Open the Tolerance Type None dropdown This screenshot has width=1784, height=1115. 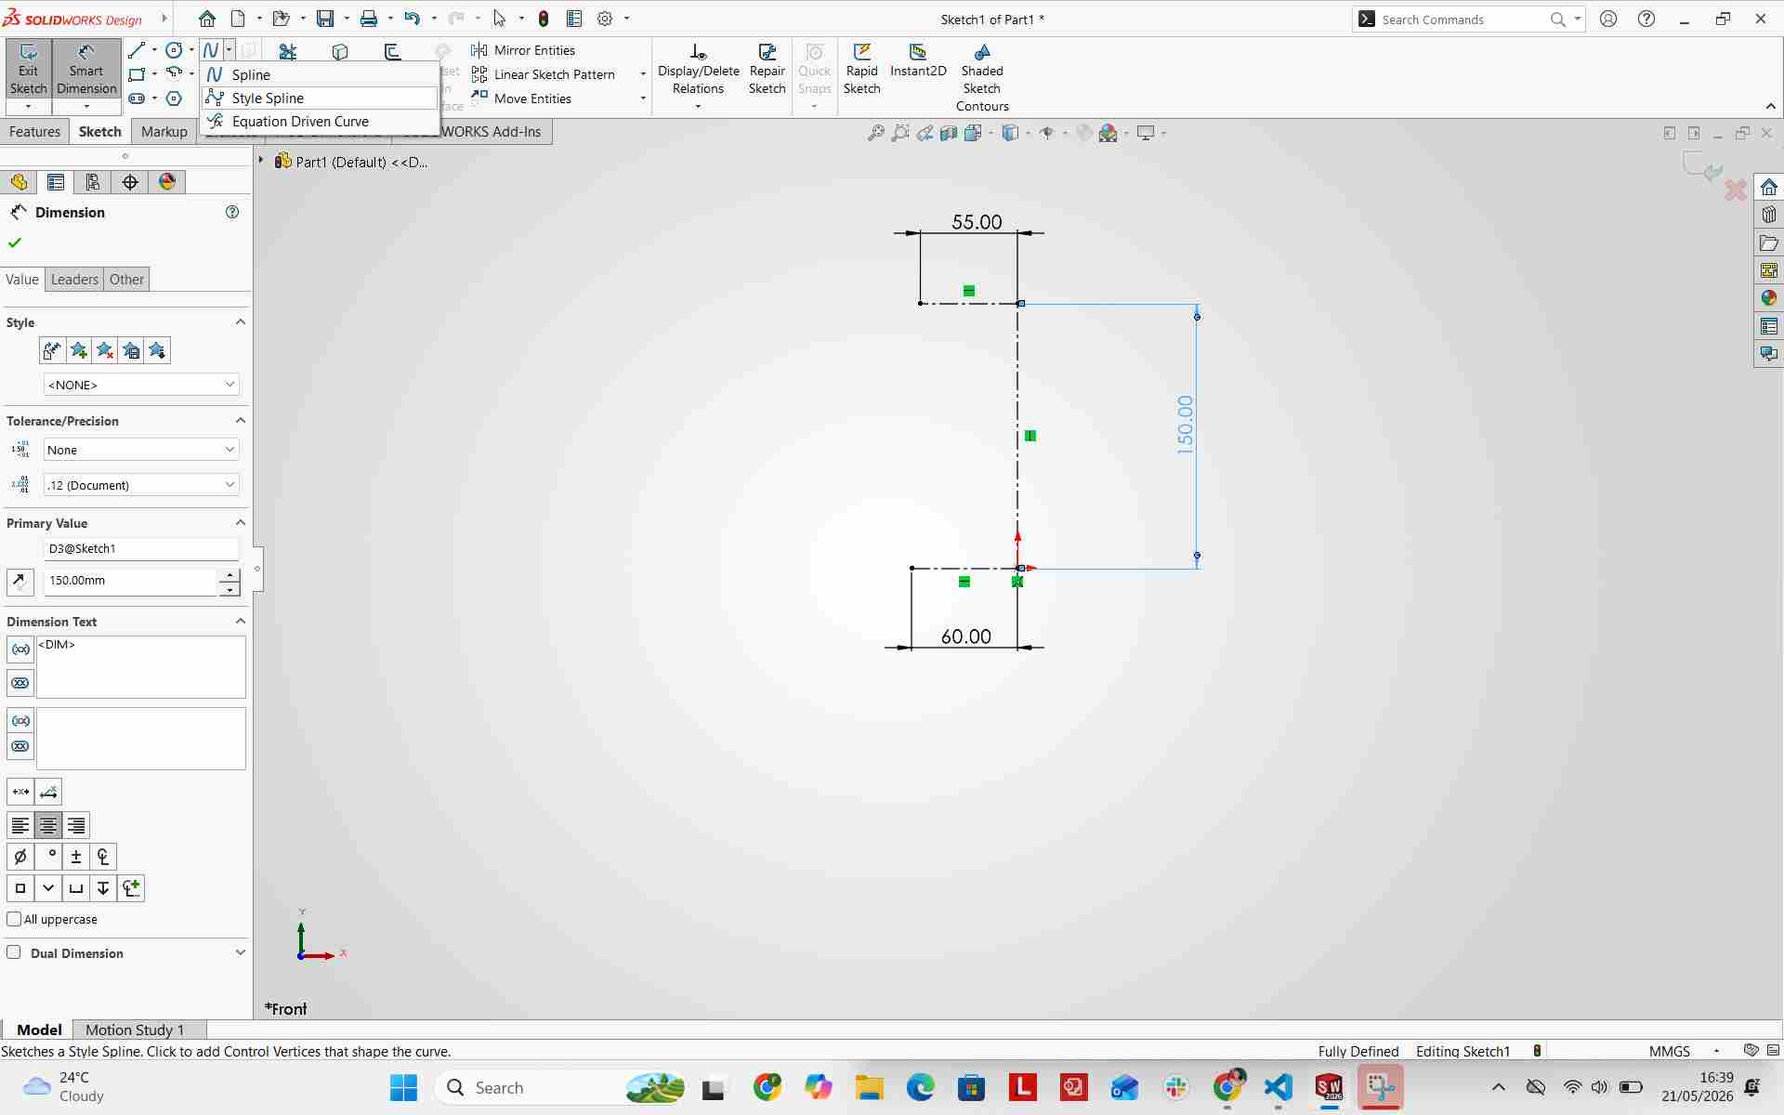coord(141,450)
